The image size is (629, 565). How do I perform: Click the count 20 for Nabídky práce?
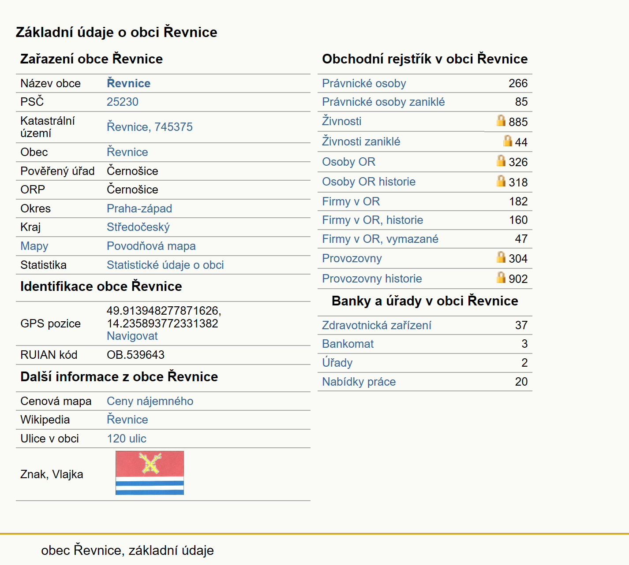(x=521, y=382)
